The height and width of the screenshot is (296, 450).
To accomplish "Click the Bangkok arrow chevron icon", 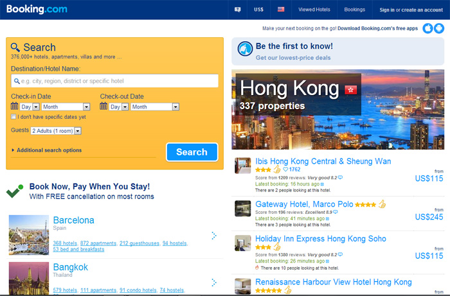I will click(214, 283).
